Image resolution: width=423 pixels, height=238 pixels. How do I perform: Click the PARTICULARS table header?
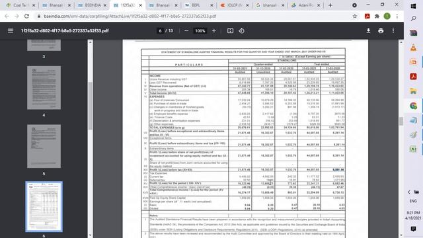tap(189, 65)
